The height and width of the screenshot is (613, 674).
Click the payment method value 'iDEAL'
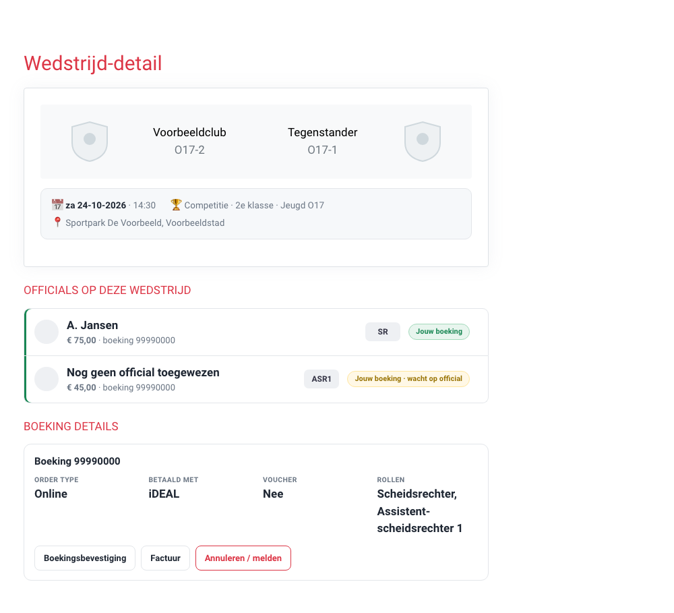(164, 494)
